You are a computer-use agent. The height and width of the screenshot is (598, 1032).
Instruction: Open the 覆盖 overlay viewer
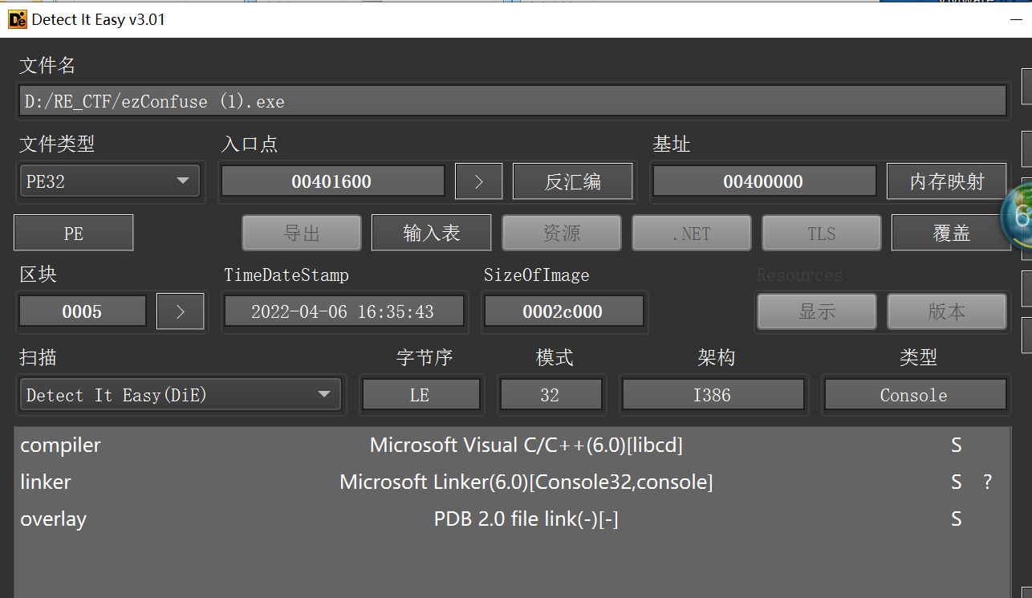click(951, 232)
